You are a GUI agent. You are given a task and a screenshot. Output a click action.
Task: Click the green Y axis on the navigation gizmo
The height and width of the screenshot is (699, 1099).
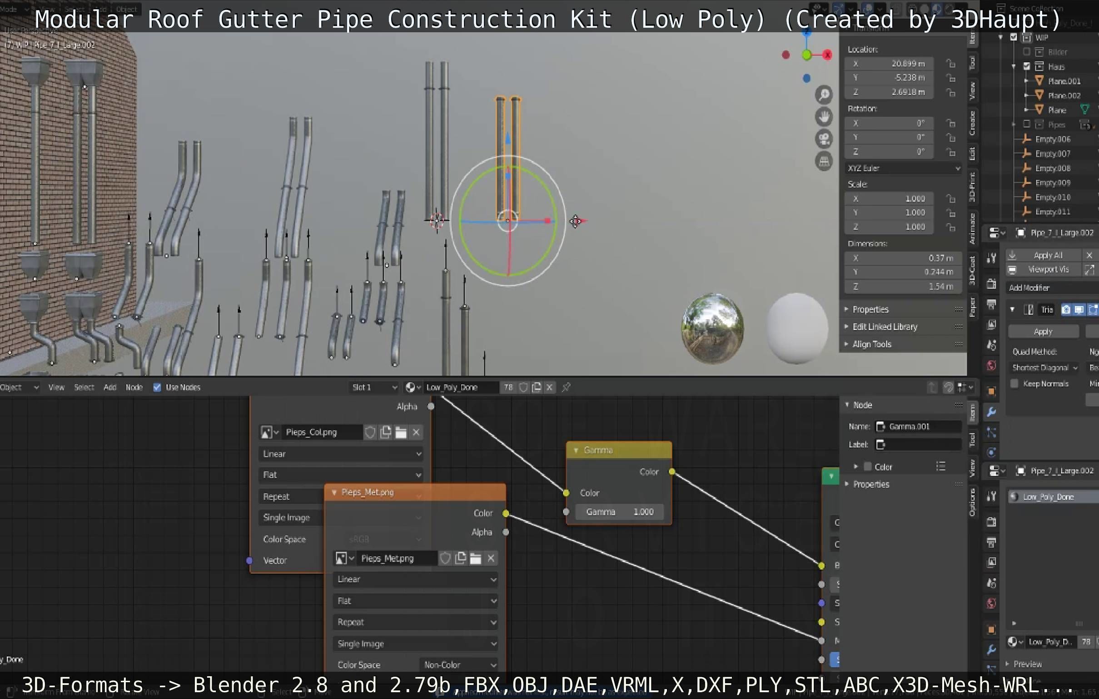(x=806, y=55)
